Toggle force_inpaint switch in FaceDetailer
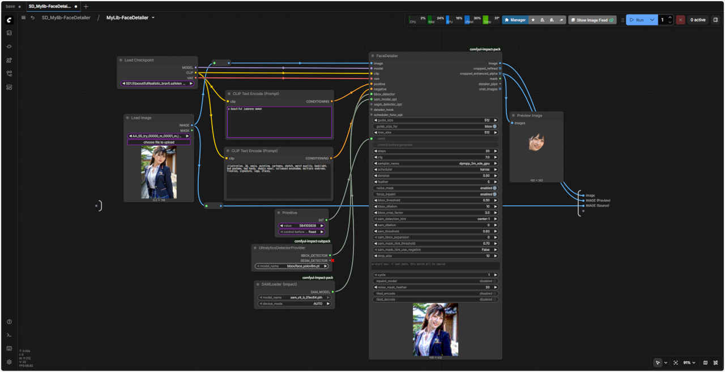This screenshot has height=372, width=725. (494, 194)
